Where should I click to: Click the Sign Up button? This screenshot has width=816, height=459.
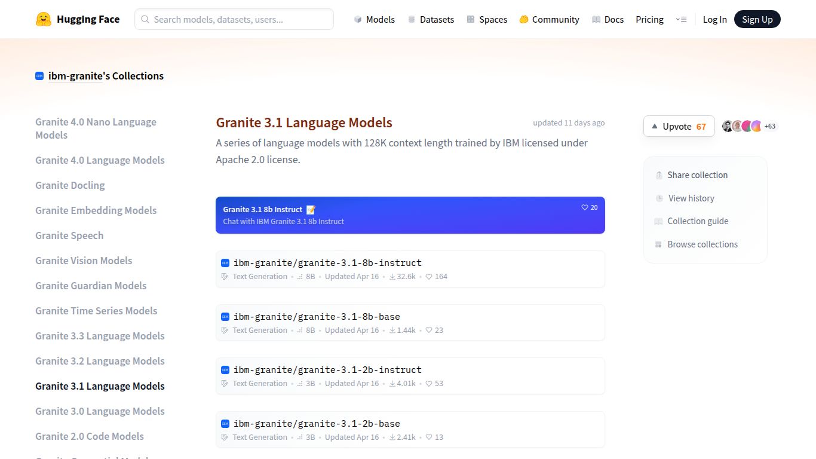click(757, 19)
